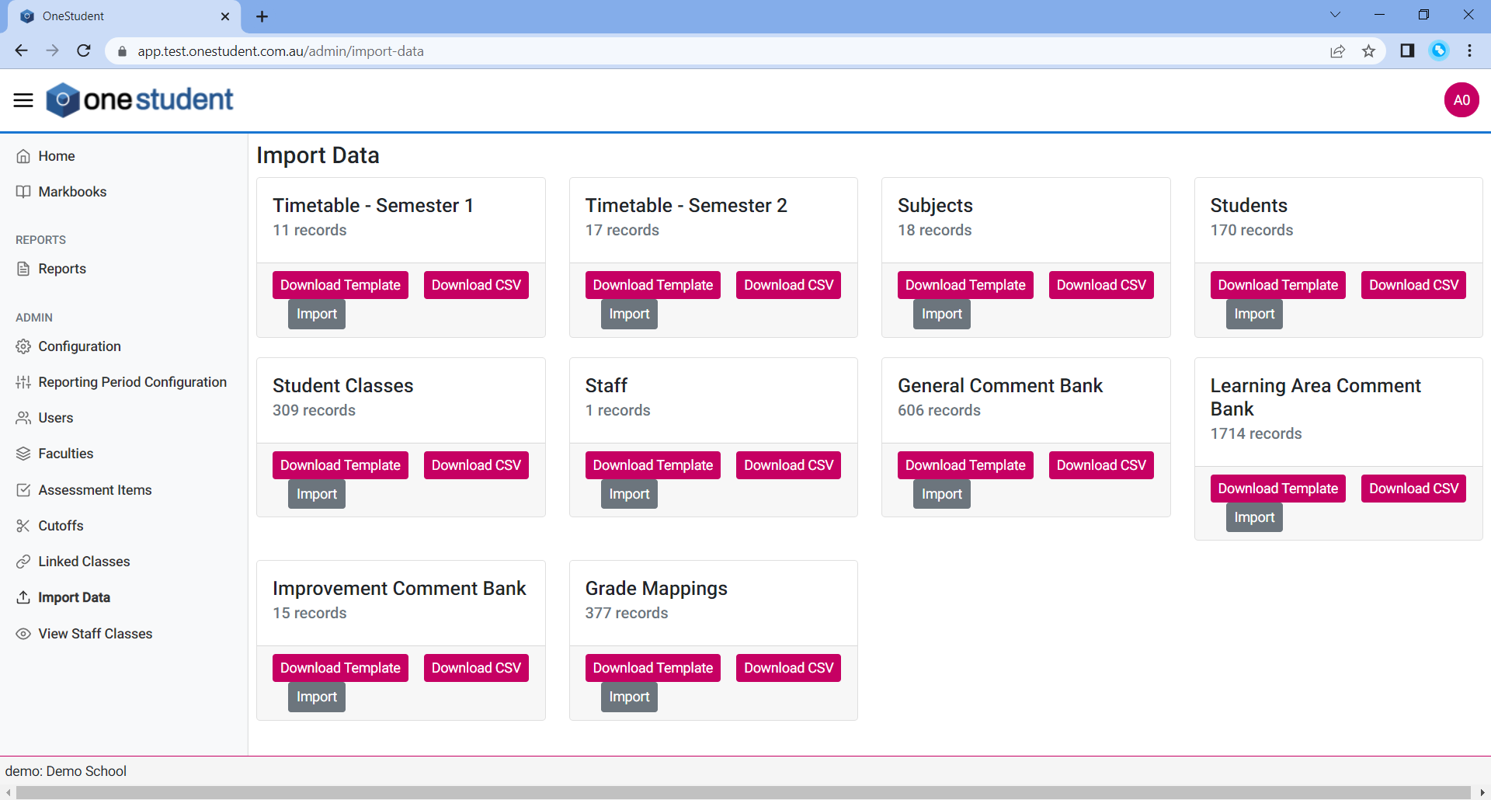Open View Staff Classes

point(95,633)
